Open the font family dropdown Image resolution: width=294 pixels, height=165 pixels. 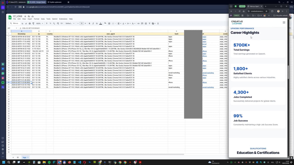click(x=70, y=23)
